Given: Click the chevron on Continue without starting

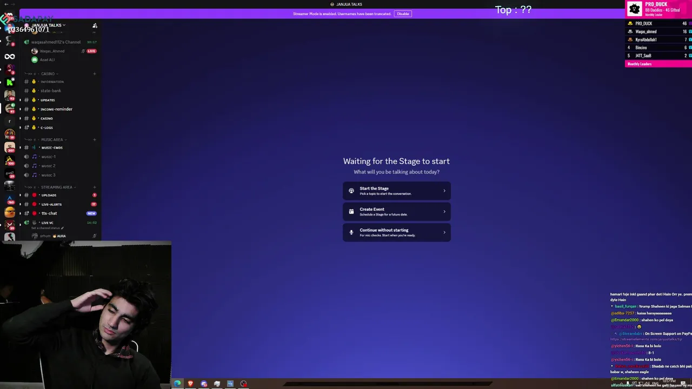Looking at the screenshot, I should [x=444, y=232].
